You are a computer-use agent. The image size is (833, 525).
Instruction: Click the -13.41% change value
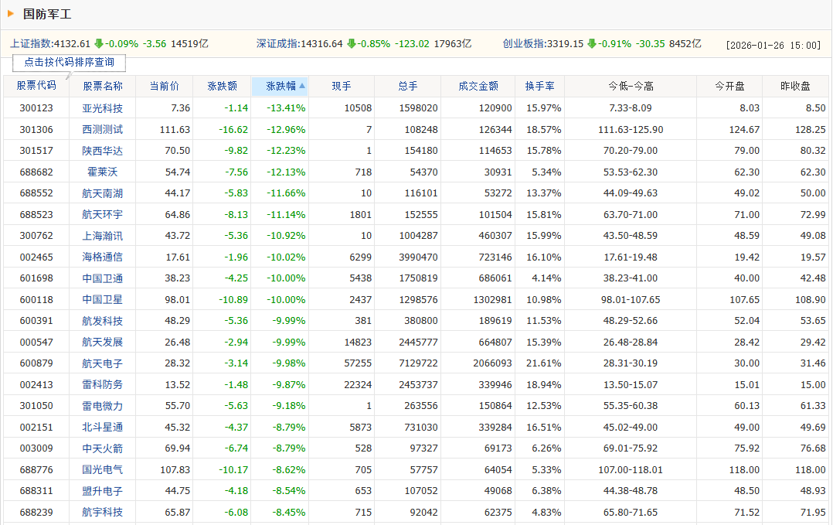coord(286,108)
